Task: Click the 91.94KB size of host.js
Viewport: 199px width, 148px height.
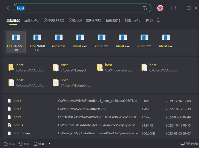Action: pyautogui.click(x=147, y=125)
